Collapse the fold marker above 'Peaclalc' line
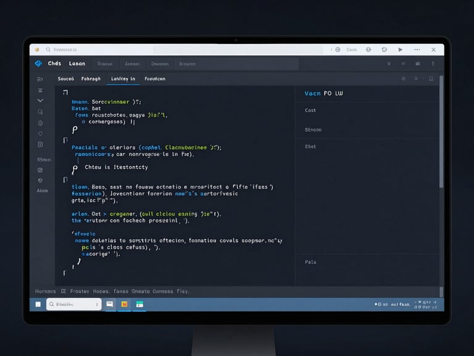Screen dimensions: 474x356 [x=65, y=140]
